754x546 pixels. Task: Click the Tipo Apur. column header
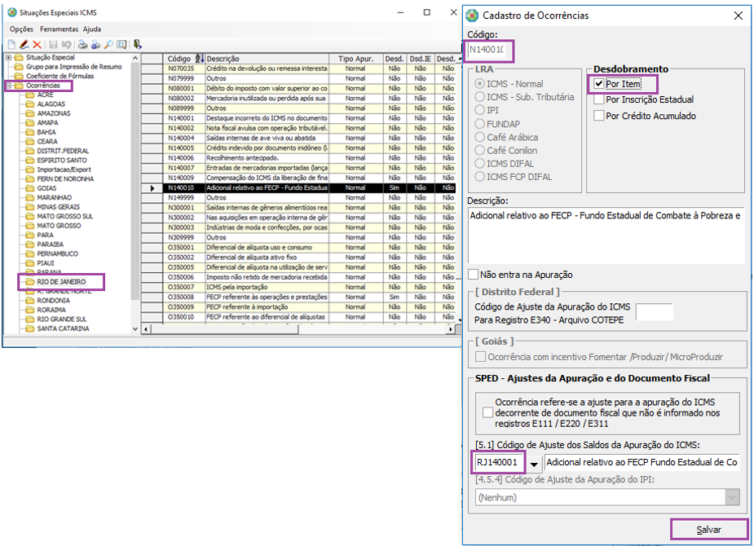pyautogui.click(x=355, y=59)
